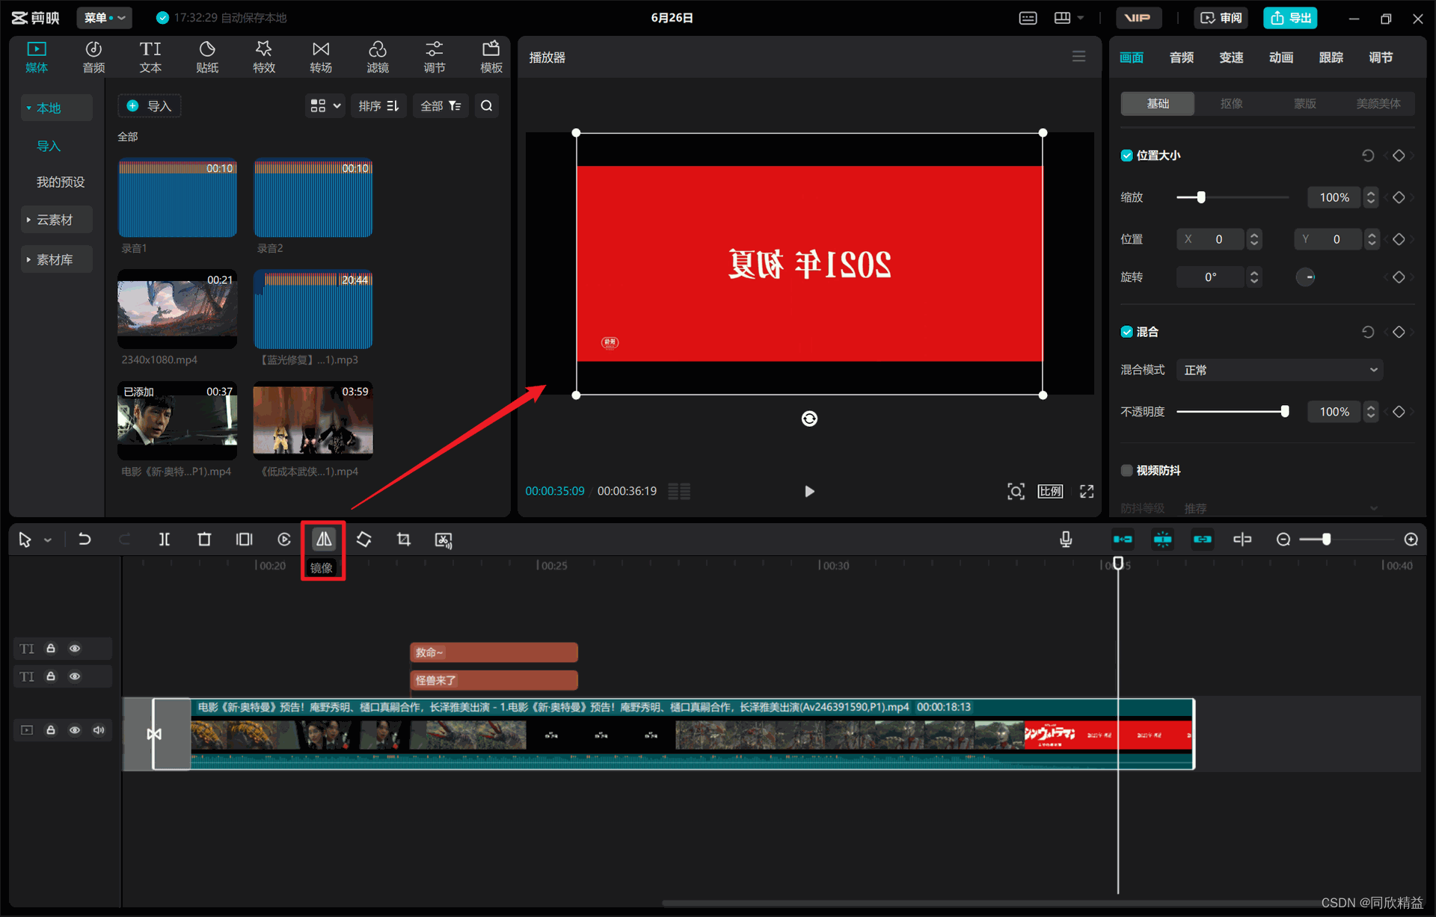Delete selected clip with trash icon
The image size is (1436, 917).
click(204, 539)
